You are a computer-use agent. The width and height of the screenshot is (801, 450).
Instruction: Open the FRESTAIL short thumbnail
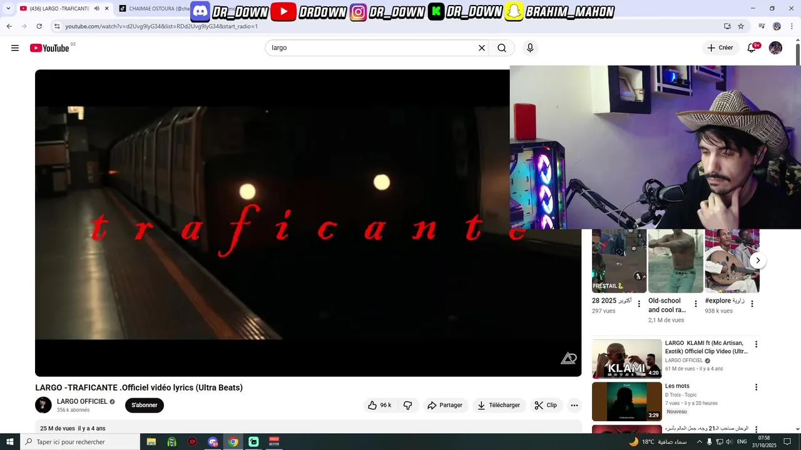point(619,261)
